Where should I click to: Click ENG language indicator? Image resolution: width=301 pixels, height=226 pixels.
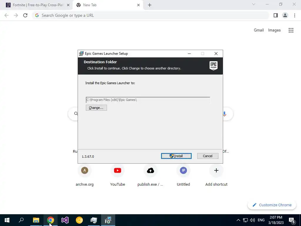click(x=261, y=220)
